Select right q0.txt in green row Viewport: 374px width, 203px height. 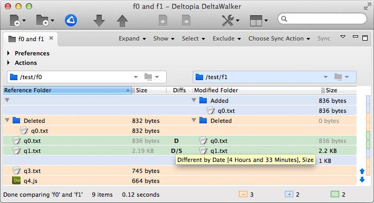[x=219, y=141]
